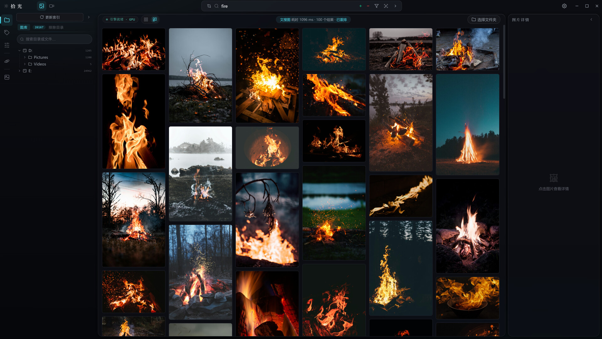Viewport: 602px width, 339px height.
Task: Select the 排除目录 tab
Action: pyautogui.click(x=56, y=27)
